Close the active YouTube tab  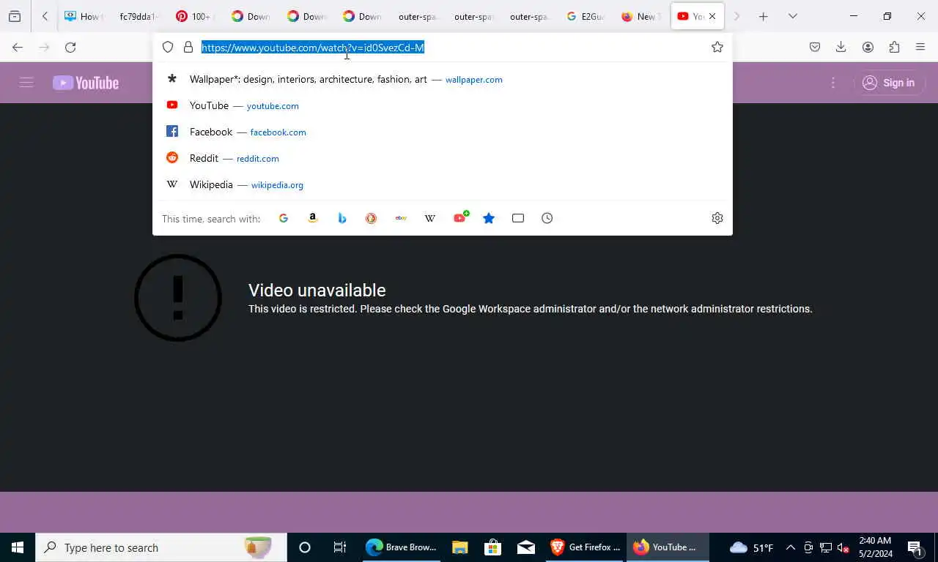[x=712, y=16]
